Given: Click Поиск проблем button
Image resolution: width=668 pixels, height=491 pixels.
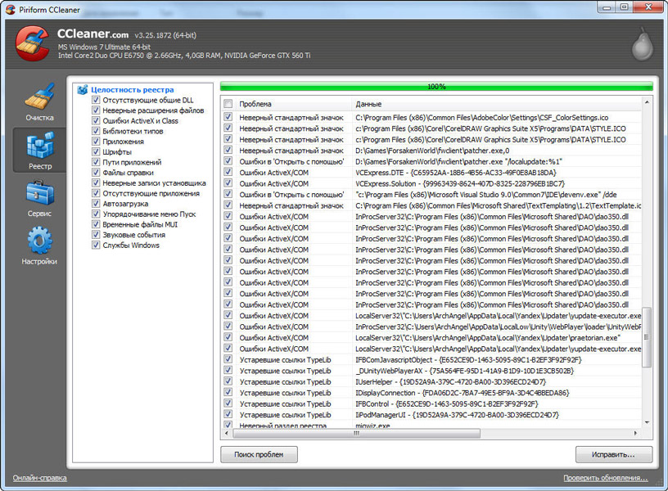Looking at the screenshot, I should tap(259, 454).
